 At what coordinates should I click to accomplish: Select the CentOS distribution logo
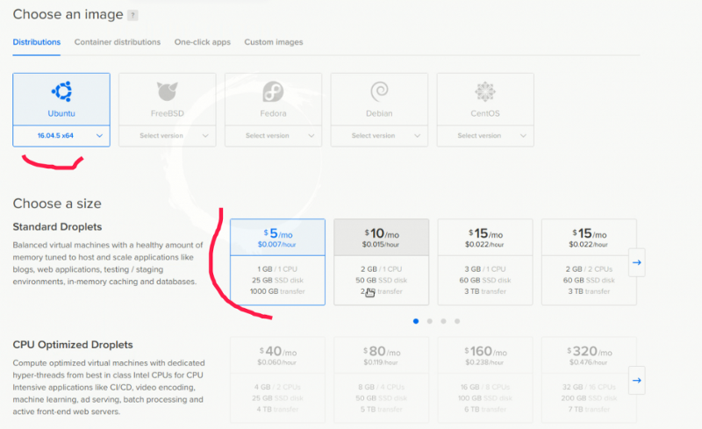(x=485, y=92)
